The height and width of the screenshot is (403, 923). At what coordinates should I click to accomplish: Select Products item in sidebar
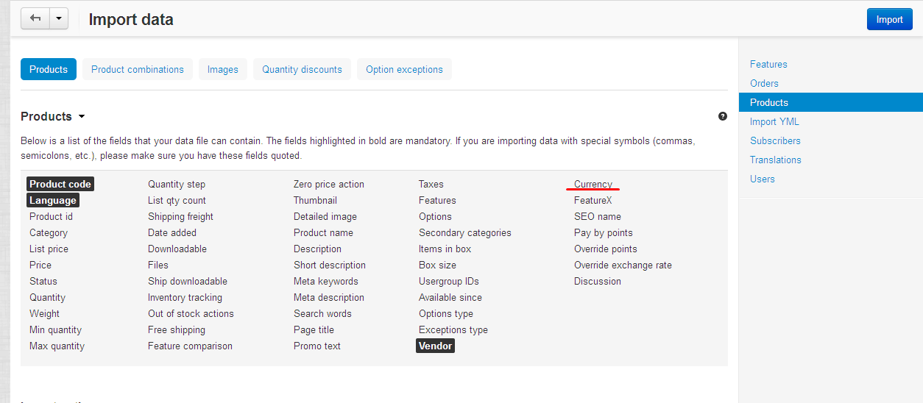point(831,102)
